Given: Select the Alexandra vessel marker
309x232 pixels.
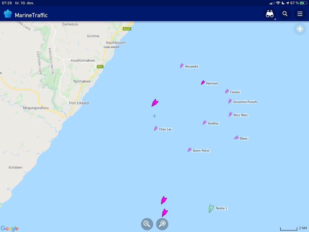Looking at the screenshot, I should (182, 66).
